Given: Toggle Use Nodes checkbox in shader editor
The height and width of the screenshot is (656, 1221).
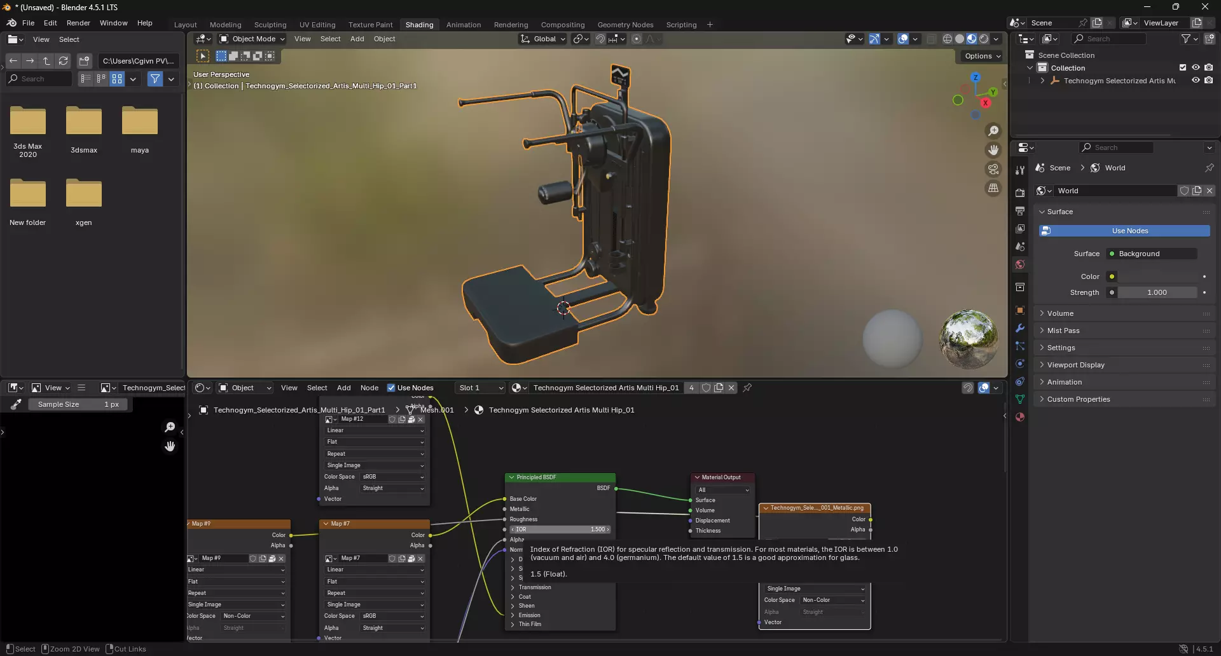Looking at the screenshot, I should [391, 388].
